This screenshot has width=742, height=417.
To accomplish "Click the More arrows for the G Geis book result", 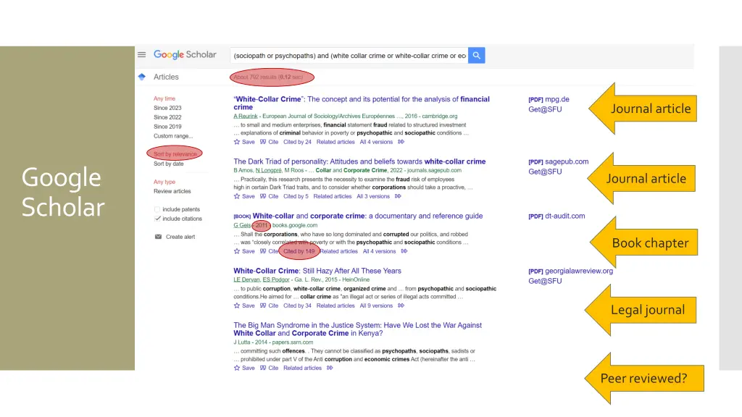I will coord(404,251).
